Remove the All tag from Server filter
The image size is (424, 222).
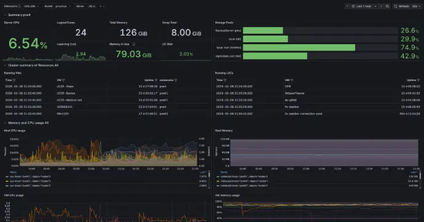coord(94,6)
